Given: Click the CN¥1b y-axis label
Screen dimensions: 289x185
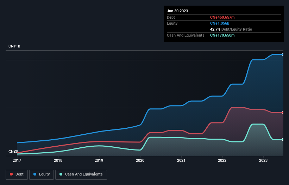Looking at the screenshot, I should pos(14,46).
